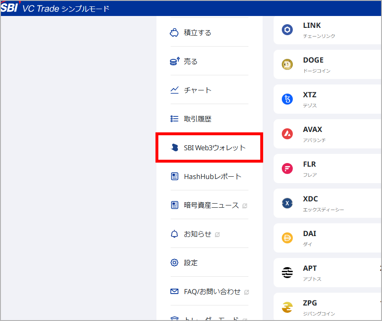Select the DAI ダイ card
382x321 pixels.
[x=327, y=238]
